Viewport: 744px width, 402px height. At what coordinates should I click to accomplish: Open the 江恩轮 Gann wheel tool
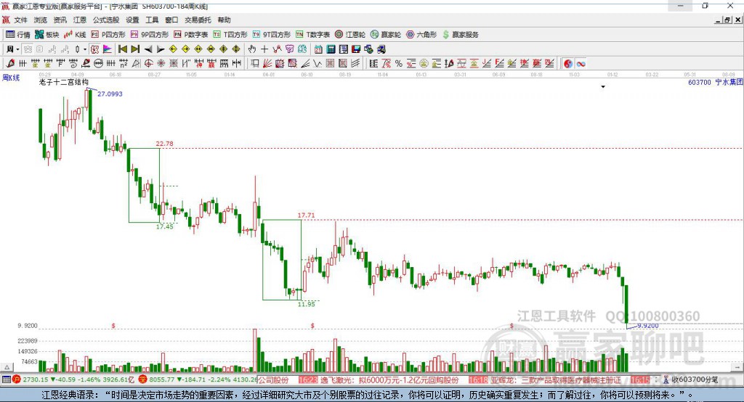350,35
